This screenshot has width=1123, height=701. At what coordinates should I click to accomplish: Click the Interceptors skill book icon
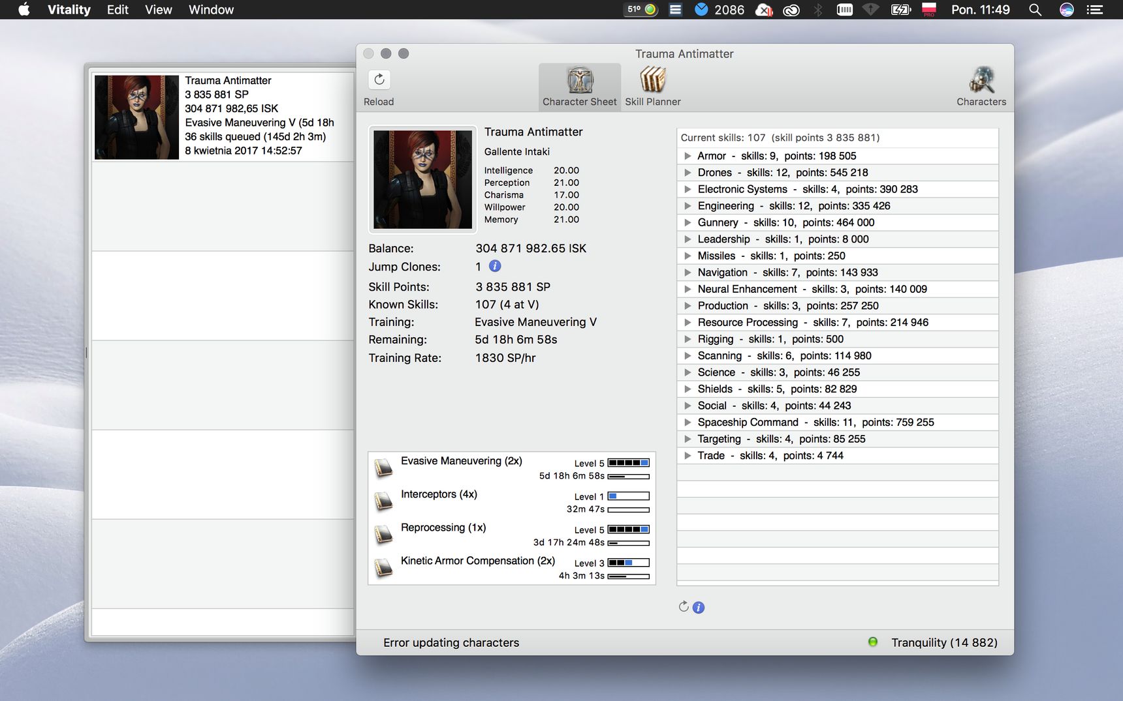coord(383,501)
